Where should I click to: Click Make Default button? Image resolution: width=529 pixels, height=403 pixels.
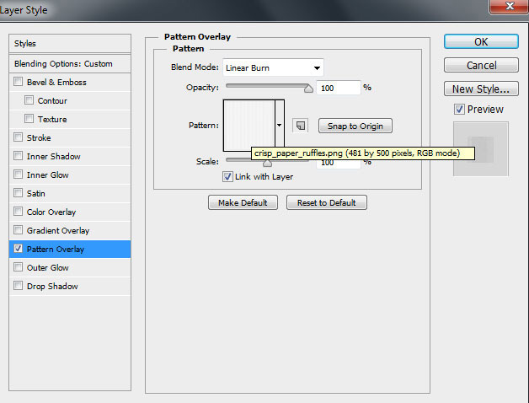[243, 202]
